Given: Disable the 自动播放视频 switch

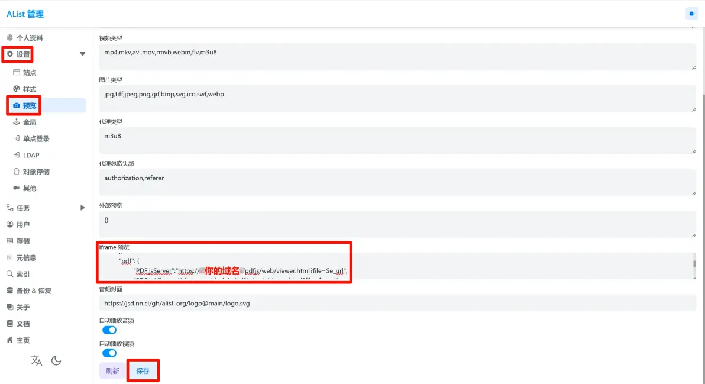Looking at the screenshot, I should pos(109,353).
